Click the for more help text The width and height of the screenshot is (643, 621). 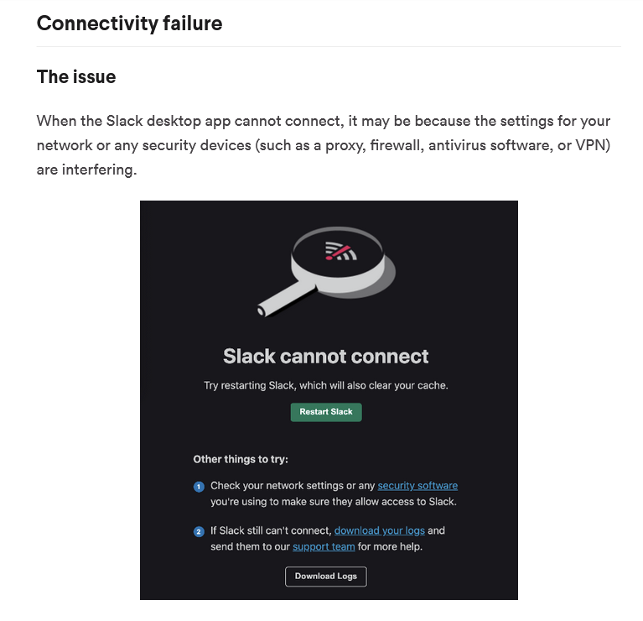coord(390,546)
